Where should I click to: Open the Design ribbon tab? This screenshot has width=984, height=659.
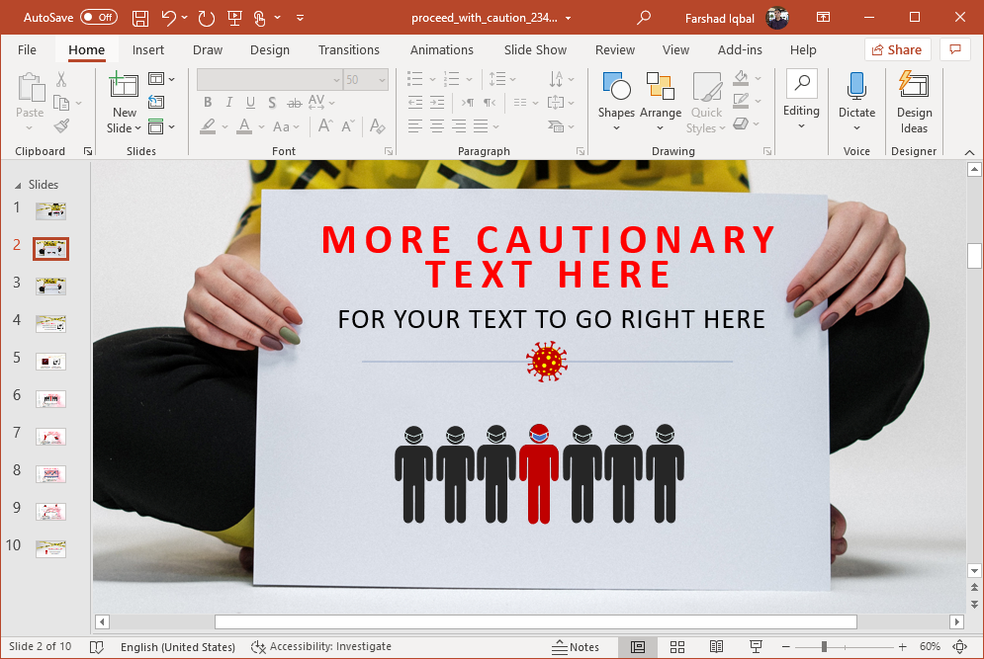(269, 49)
